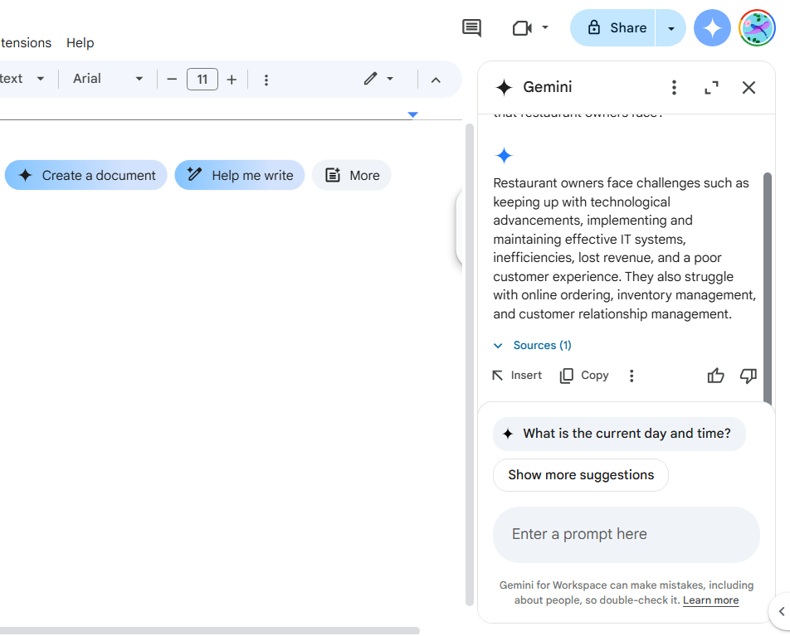Rate Gemini's answer with thumbs up

[x=715, y=376]
